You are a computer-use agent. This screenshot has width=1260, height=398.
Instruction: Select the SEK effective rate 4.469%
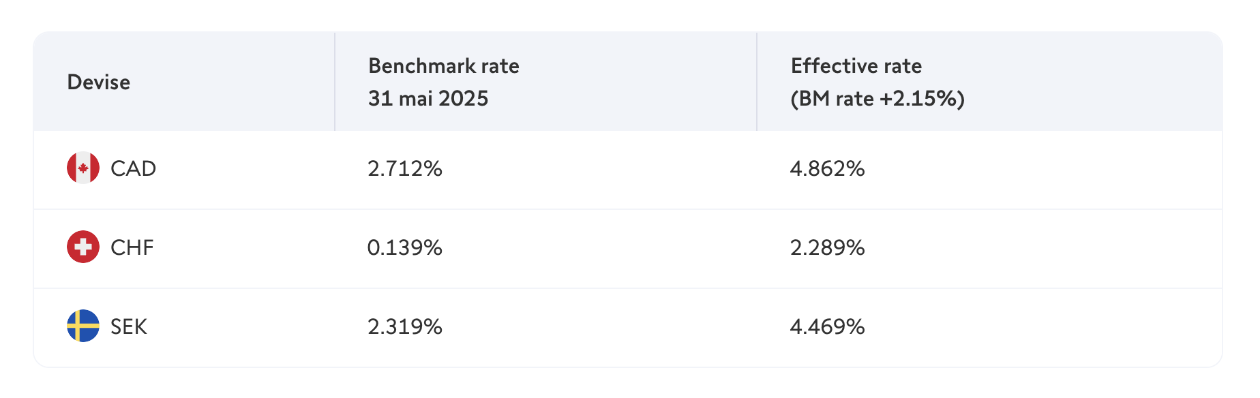[x=828, y=326]
